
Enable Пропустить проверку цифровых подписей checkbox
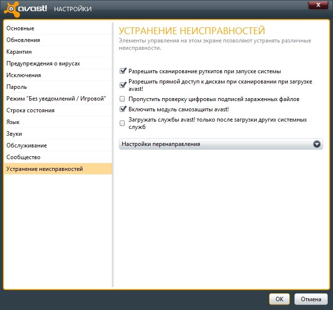tap(122, 99)
